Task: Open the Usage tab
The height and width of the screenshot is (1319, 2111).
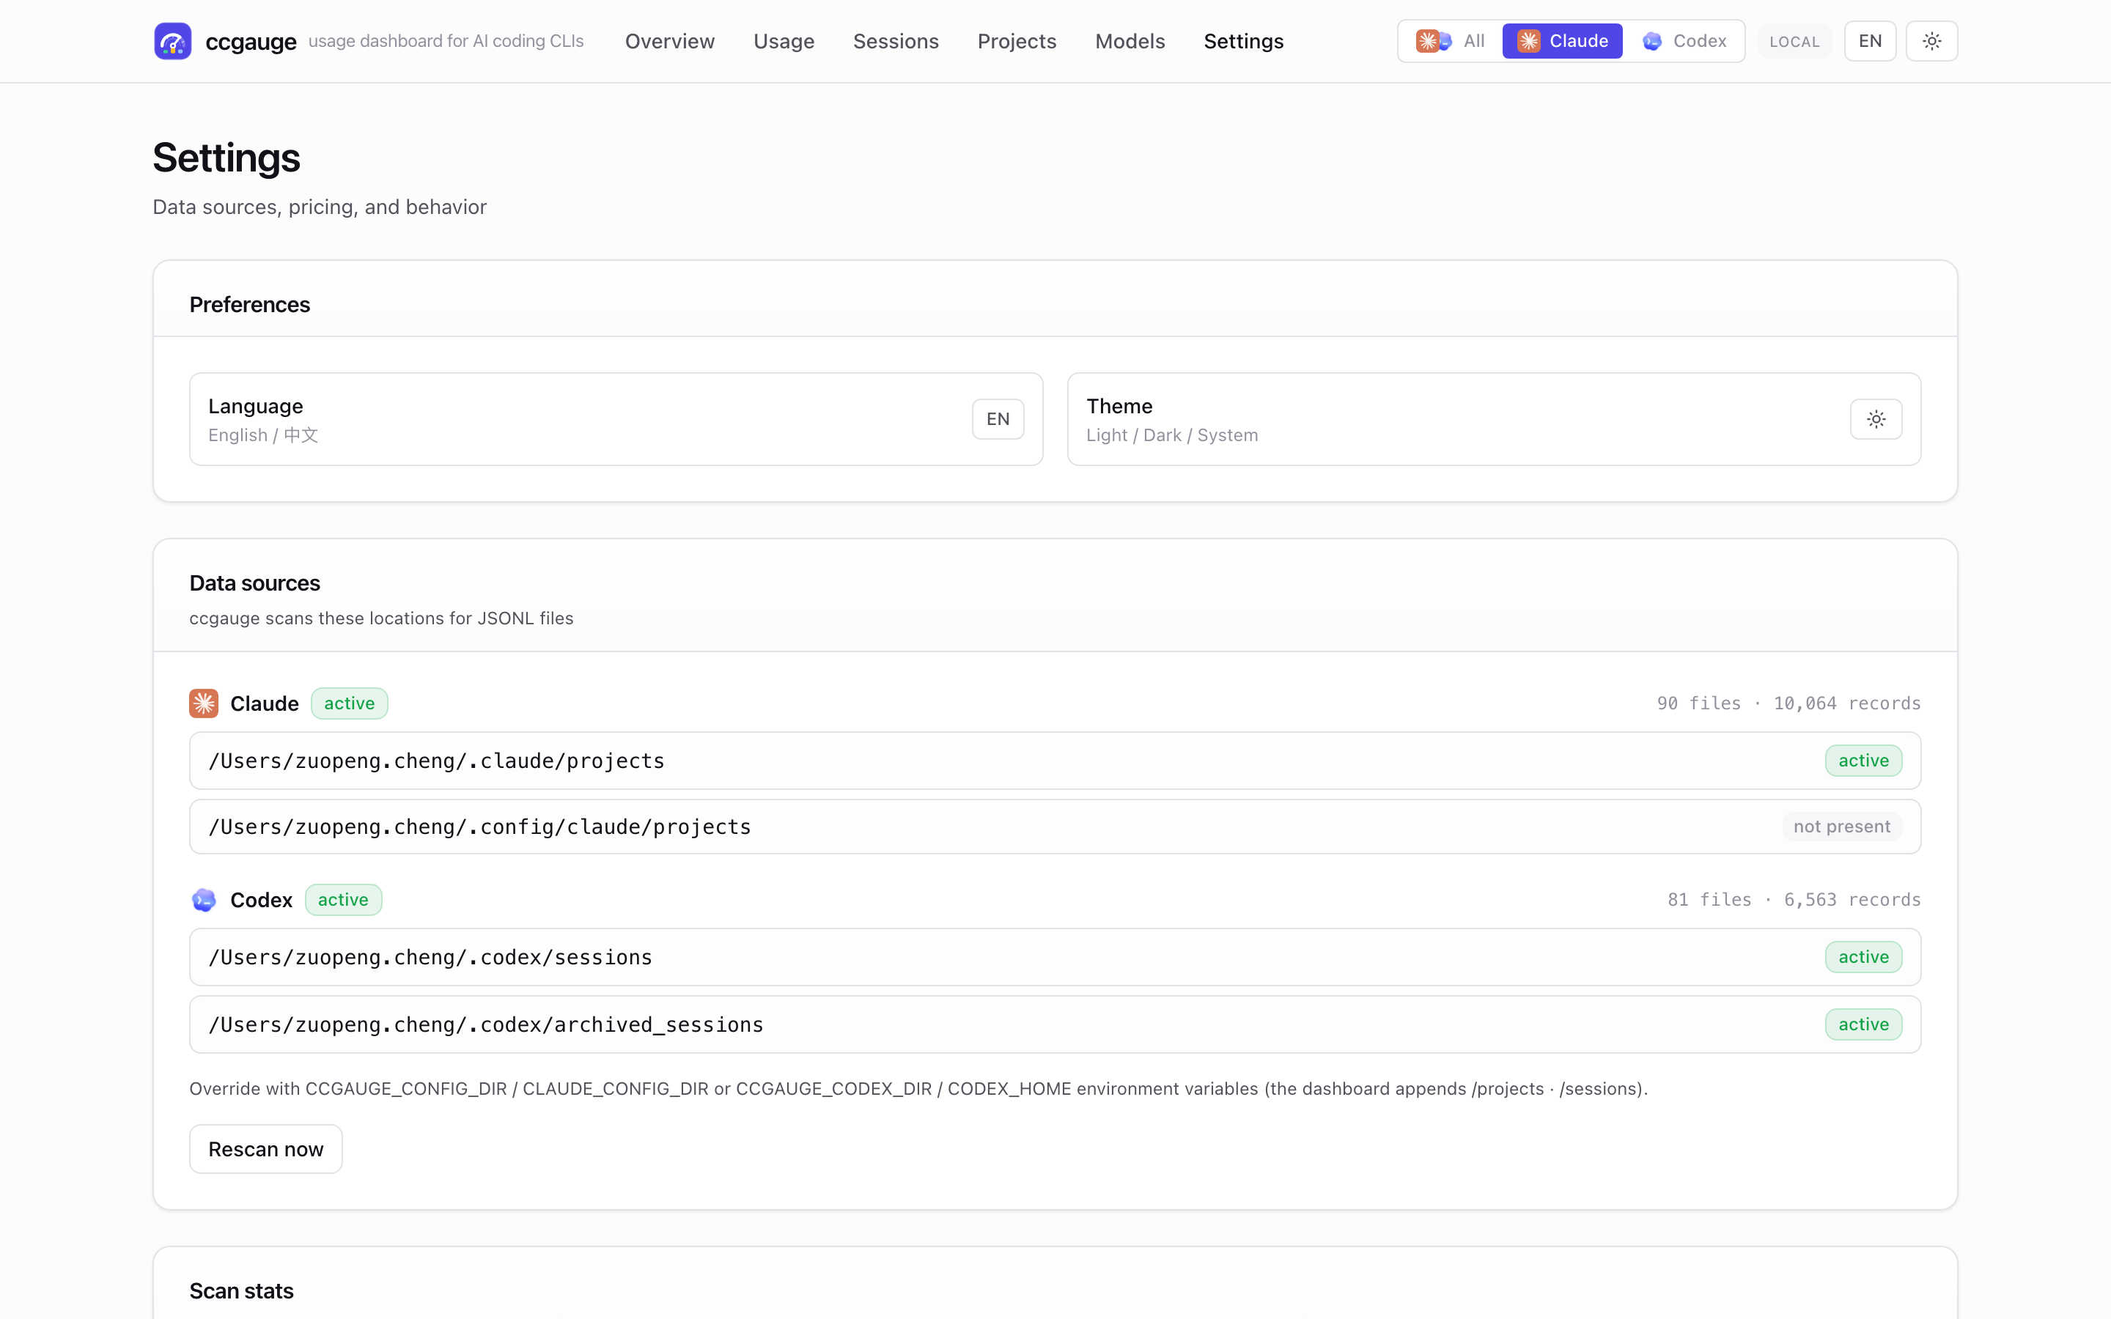Action: [784, 41]
